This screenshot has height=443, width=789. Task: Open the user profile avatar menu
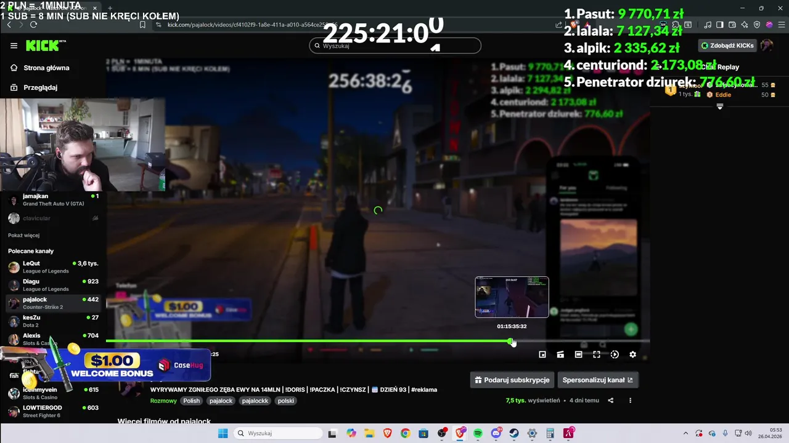767,46
